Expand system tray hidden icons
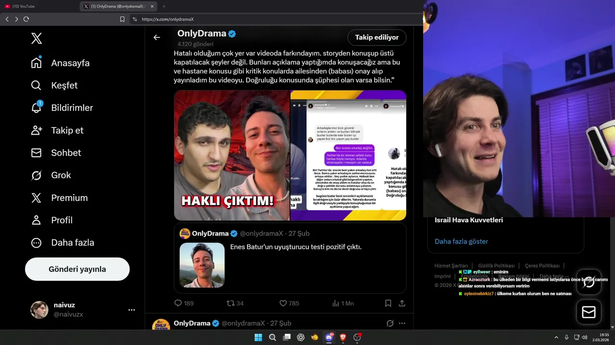The image size is (615, 345). point(556,337)
